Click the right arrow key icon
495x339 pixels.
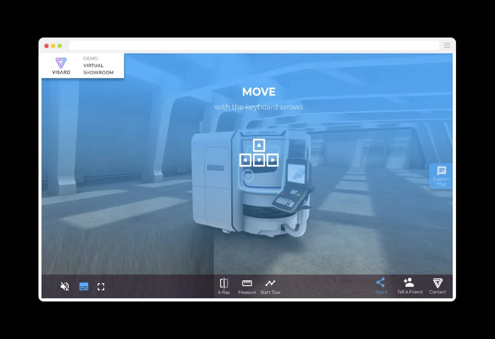pyautogui.click(x=273, y=160)
